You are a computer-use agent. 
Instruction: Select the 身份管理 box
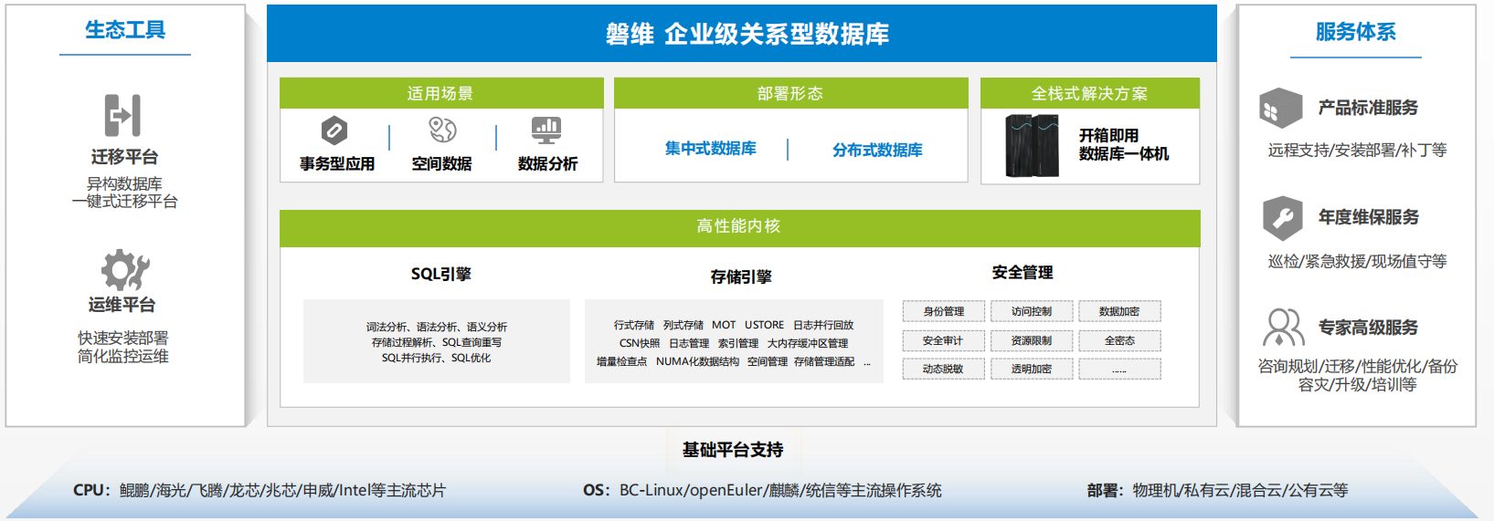click(944, 311)
